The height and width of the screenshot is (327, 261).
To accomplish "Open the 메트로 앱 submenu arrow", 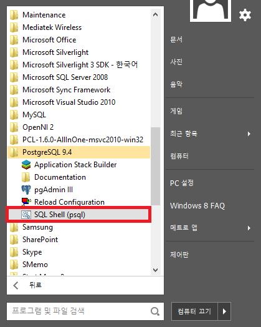I will pos(249,228).
